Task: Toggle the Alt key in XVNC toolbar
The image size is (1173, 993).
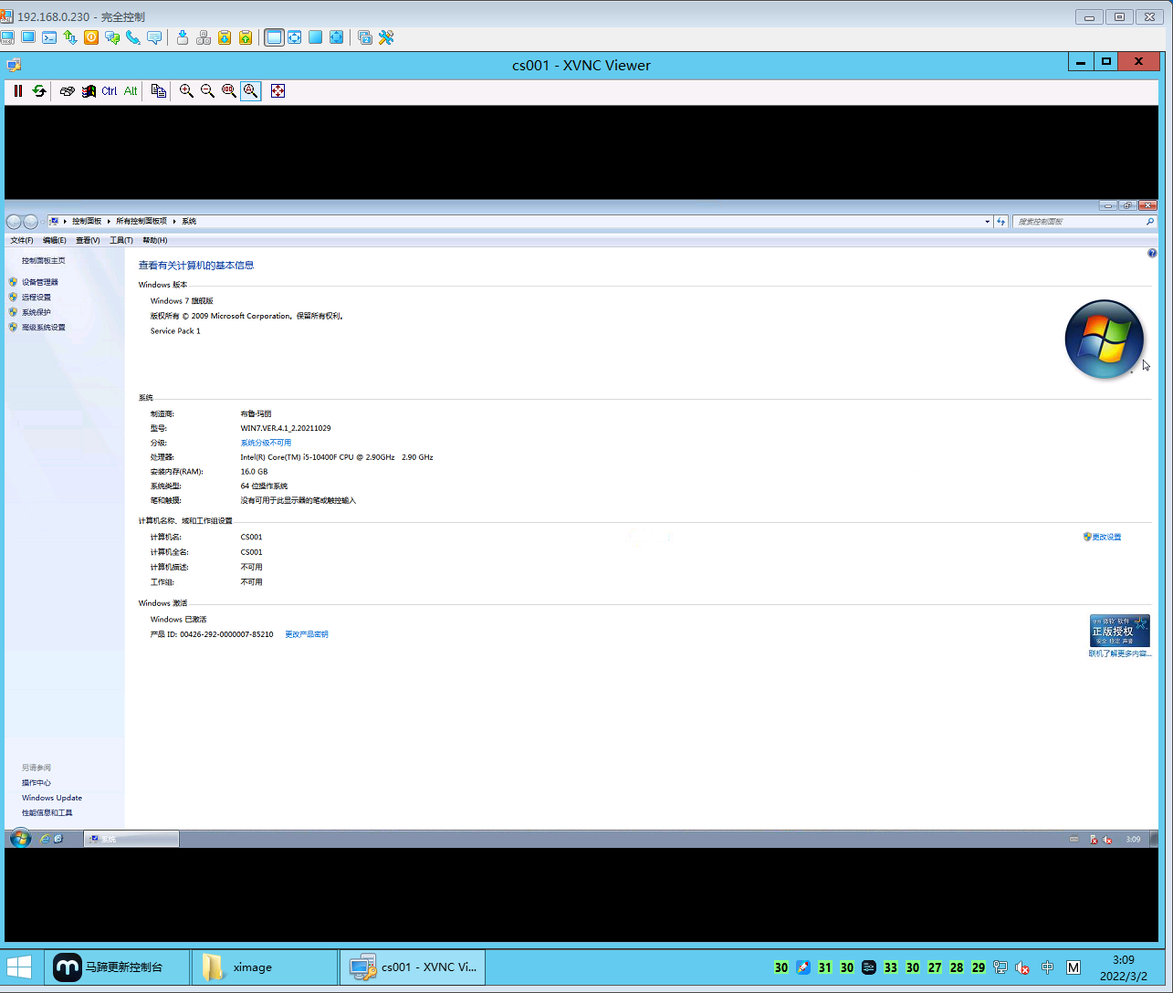Action: point(131,91)
